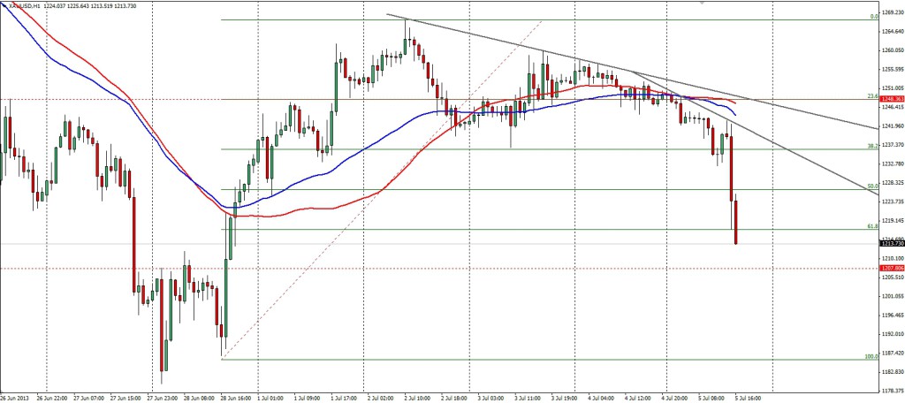Click the small arrow beside XAUUSD title
This screenshot has height=403, width=905.
(4, 5)
